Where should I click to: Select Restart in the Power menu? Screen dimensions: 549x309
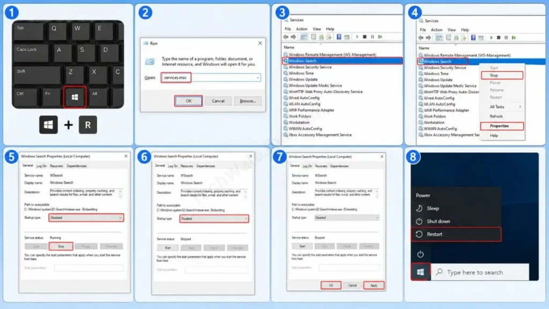[456, 234]
